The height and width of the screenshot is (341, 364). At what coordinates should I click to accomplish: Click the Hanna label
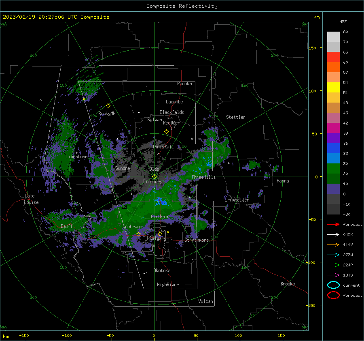click(x=283, y=181)
